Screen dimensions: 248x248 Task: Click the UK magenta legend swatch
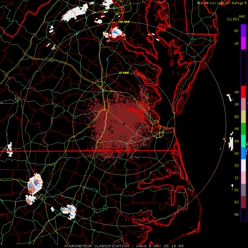tap(243, 43)
